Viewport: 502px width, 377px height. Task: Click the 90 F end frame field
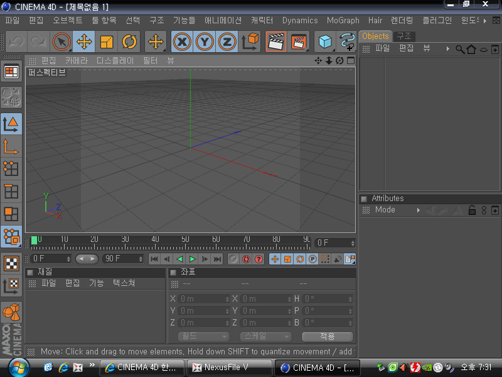point(123,259)
